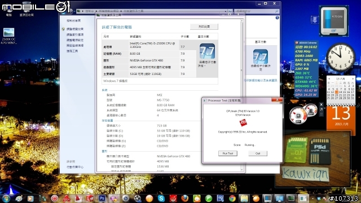Click the link to view and print details
Viewport: 361px width, 203px height.
click(x=261, y=80)
